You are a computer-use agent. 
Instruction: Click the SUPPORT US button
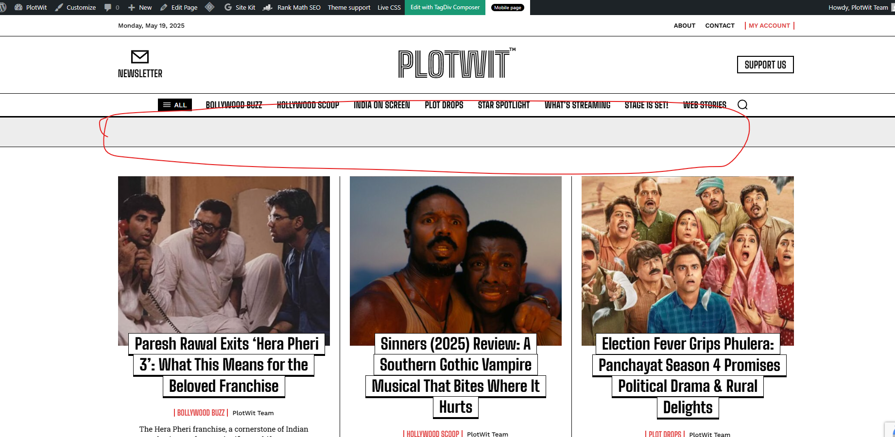point(765,65)
